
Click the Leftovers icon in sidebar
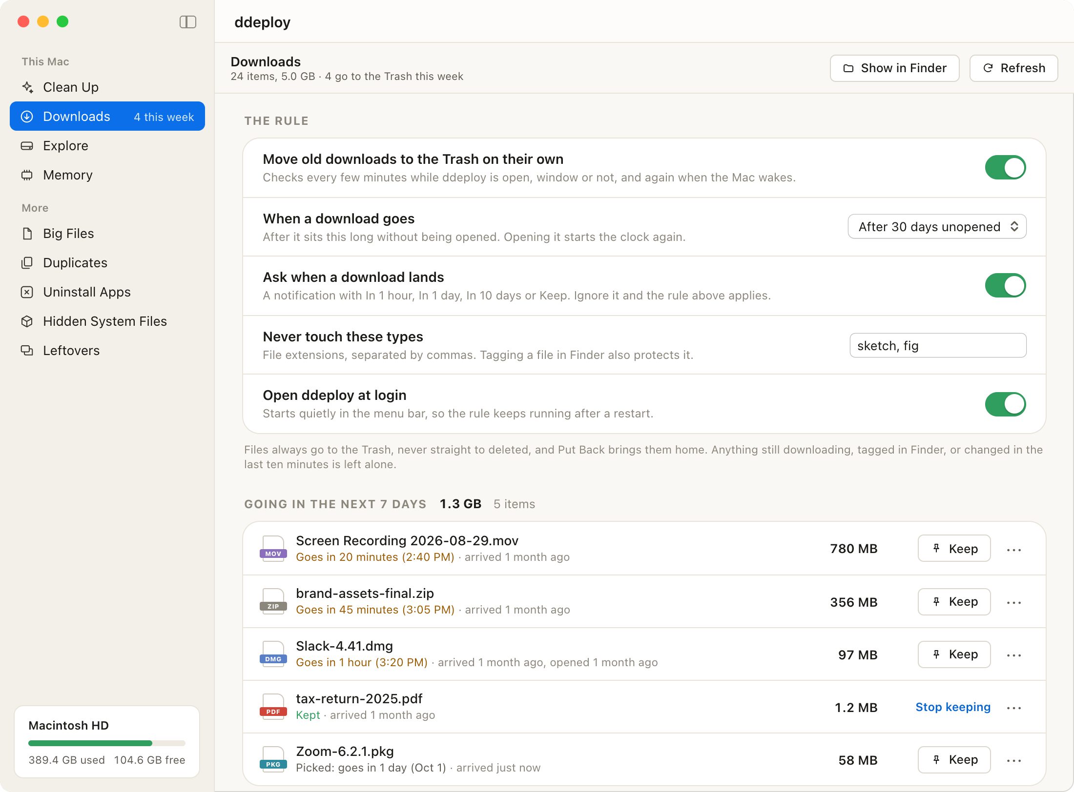27,351
